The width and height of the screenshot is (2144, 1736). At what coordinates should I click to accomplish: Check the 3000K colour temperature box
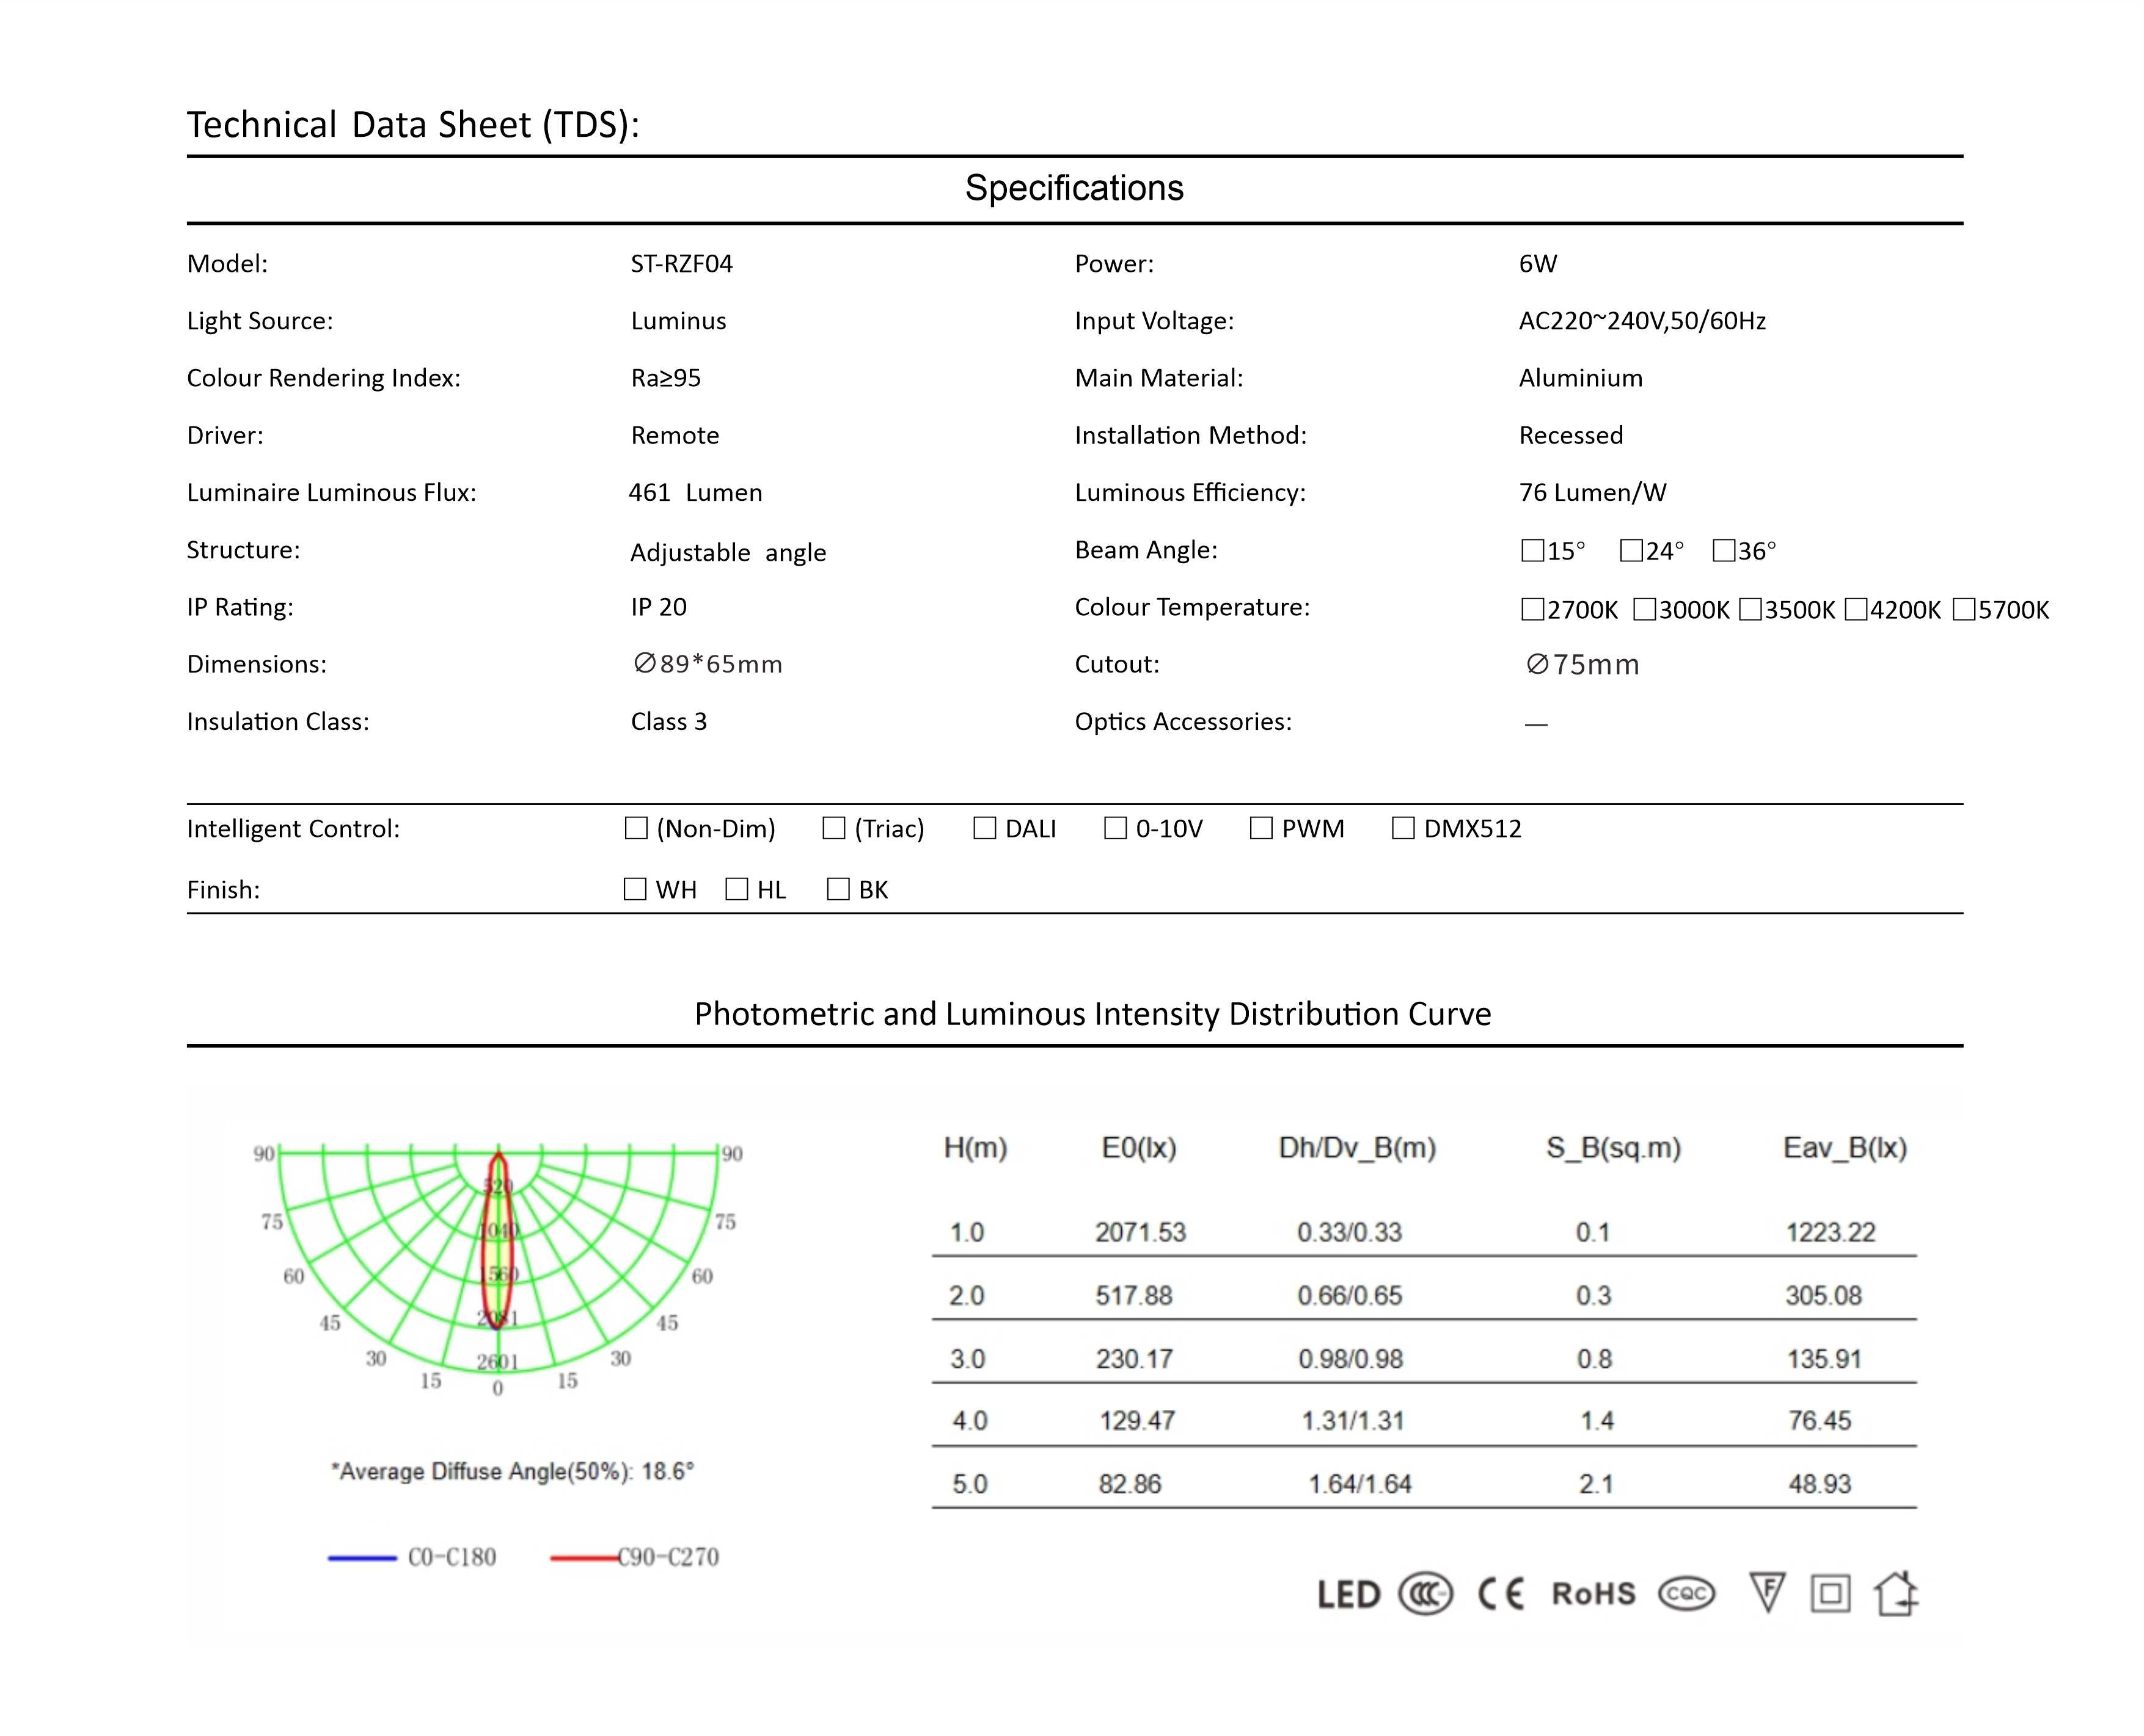pos(1644,609)
